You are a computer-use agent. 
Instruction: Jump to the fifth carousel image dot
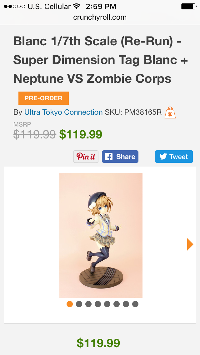107,304
